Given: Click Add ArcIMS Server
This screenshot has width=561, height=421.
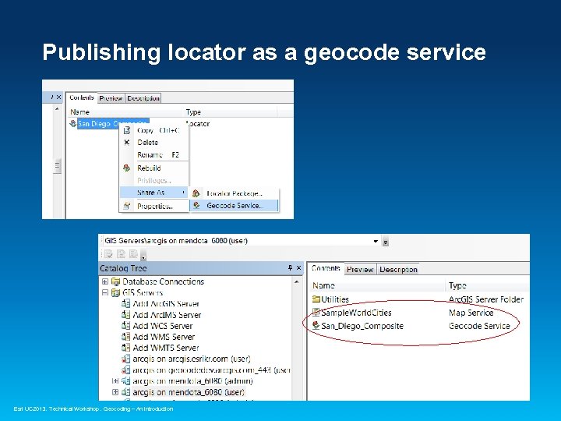Looking at the screenshot, I should tap(167, 315).
